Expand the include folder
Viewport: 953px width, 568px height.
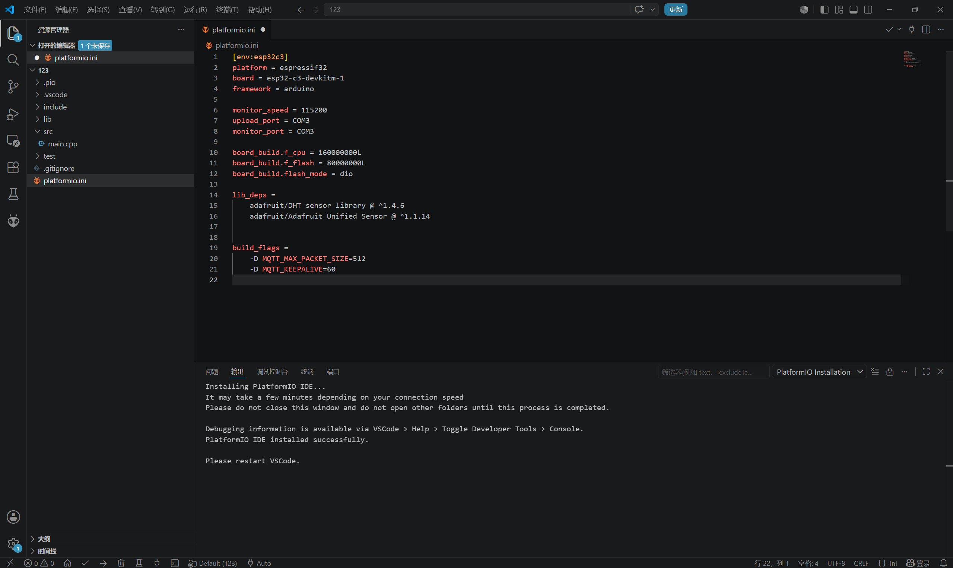38,107
